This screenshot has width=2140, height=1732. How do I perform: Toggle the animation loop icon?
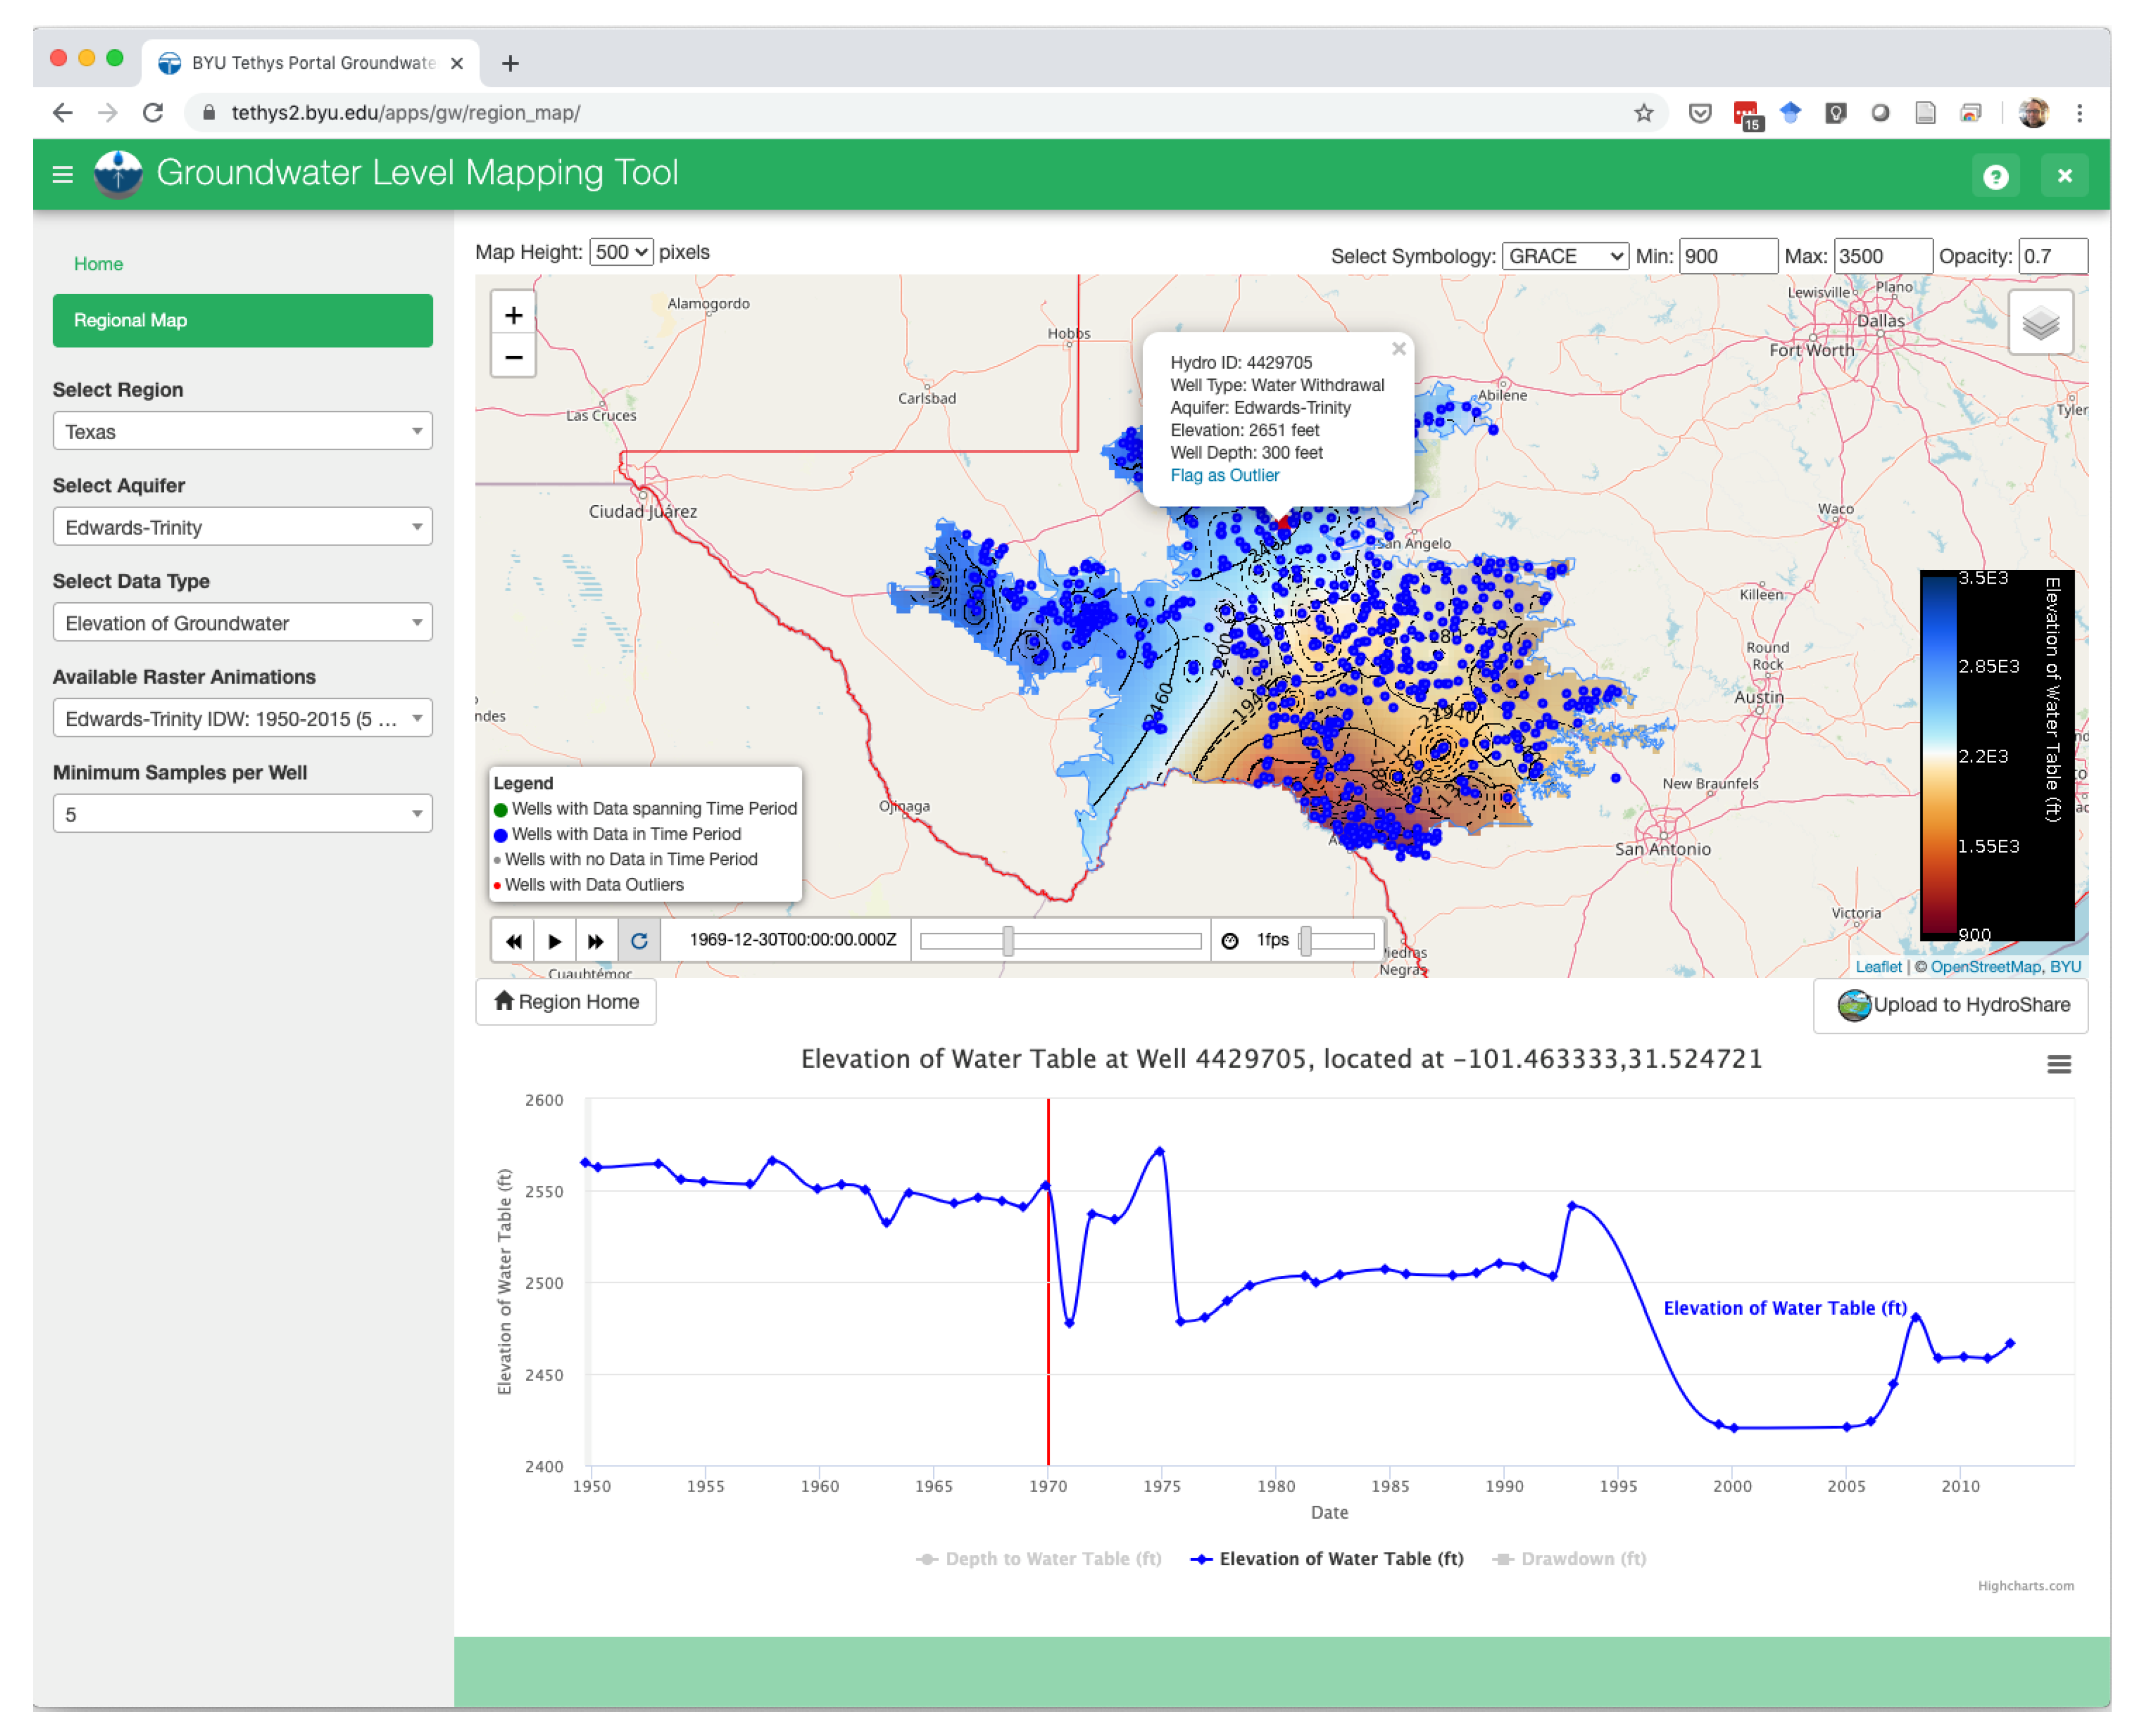click(639, 940)
